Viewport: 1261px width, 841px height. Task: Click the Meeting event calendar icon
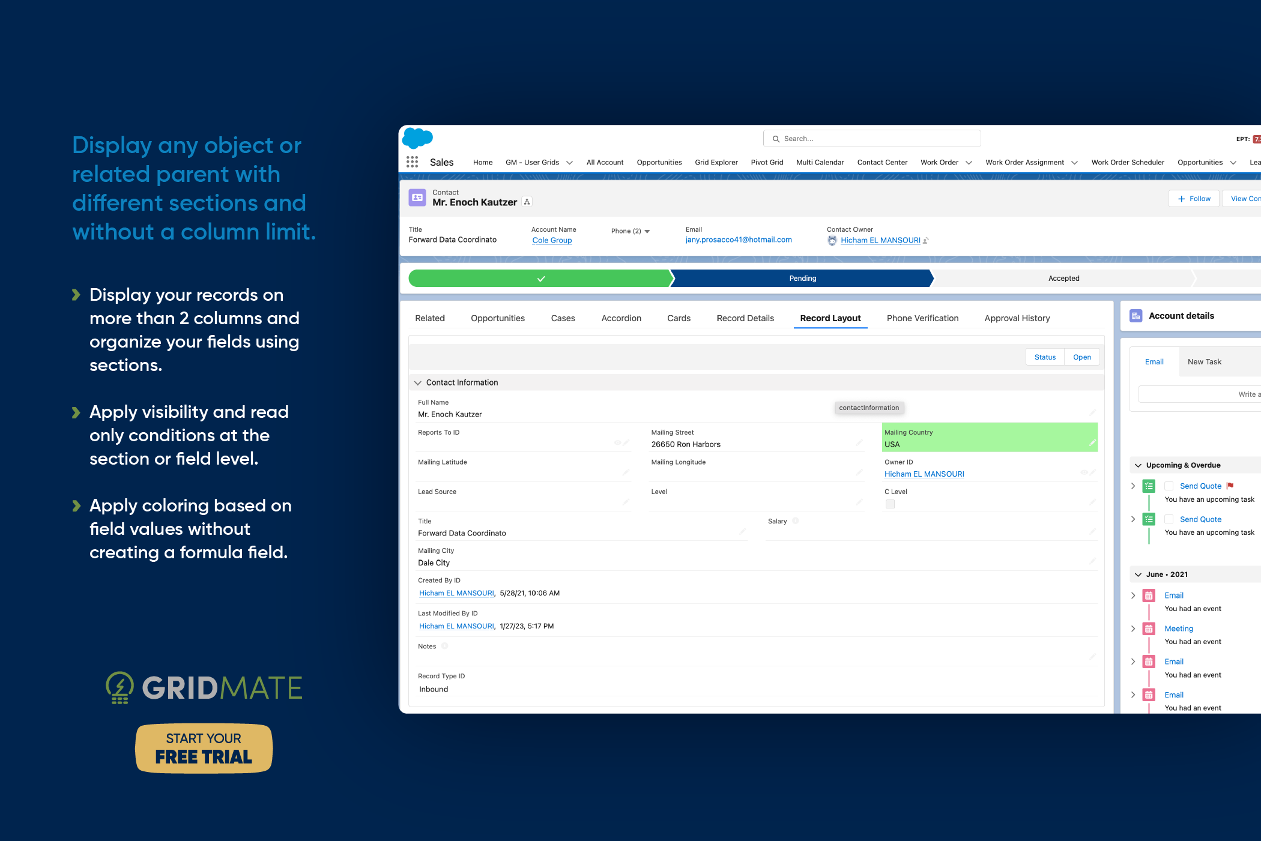pos(1149,628)
